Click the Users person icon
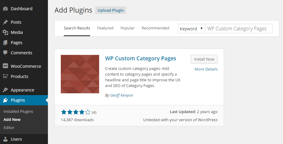Screen dimensions: 283x144 [x=5, y=139]
